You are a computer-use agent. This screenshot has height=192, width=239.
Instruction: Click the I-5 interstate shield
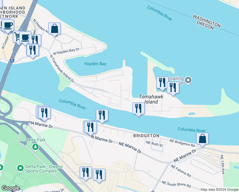pos(12,60)
